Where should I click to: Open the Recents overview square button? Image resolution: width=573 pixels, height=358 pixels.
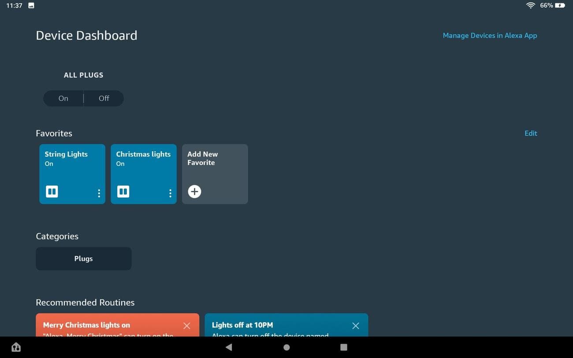coord(343,347)
